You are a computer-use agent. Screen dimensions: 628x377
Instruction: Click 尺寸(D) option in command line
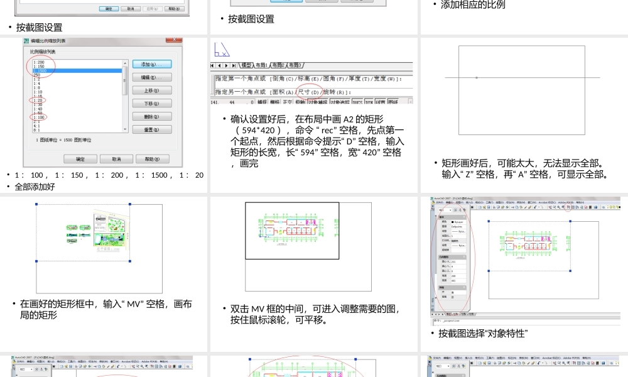click(308, 92)
